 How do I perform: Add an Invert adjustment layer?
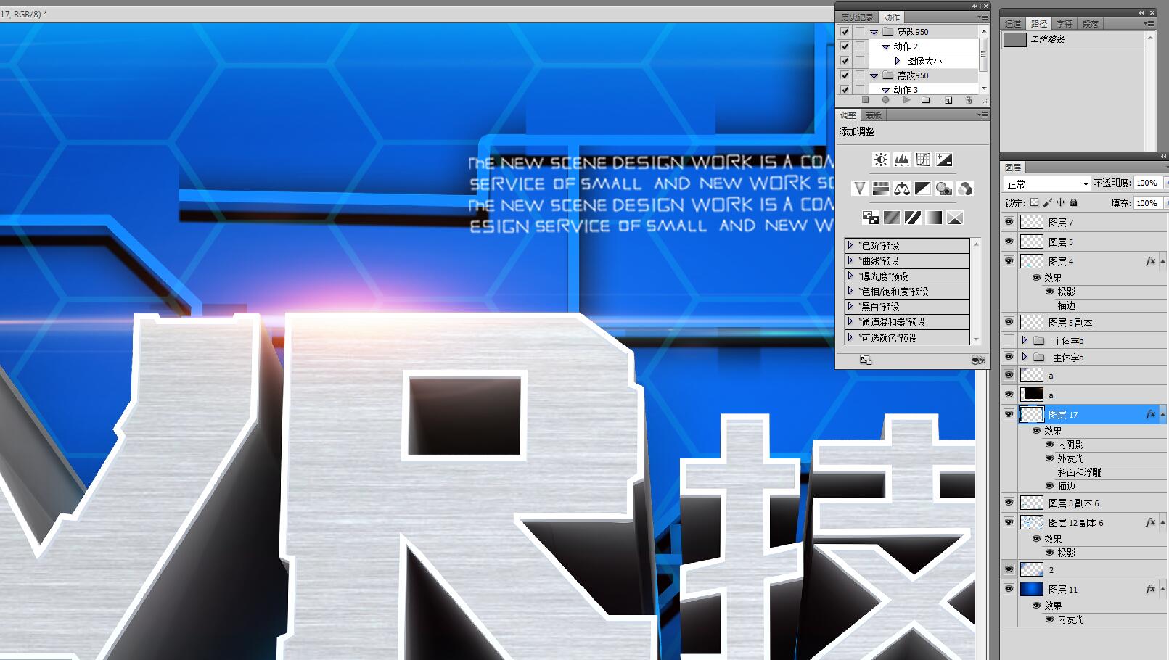pyautogui.click(x=871, y=218)
